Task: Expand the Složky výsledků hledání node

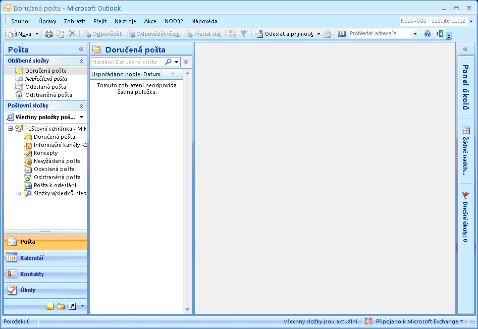Action: (x=19, y=193)
